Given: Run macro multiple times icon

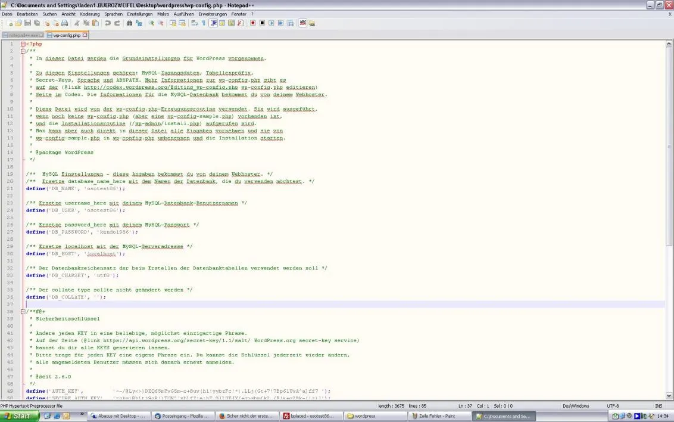Looking at the screenshot, I should pyautogui.click(x=280, y=23).
